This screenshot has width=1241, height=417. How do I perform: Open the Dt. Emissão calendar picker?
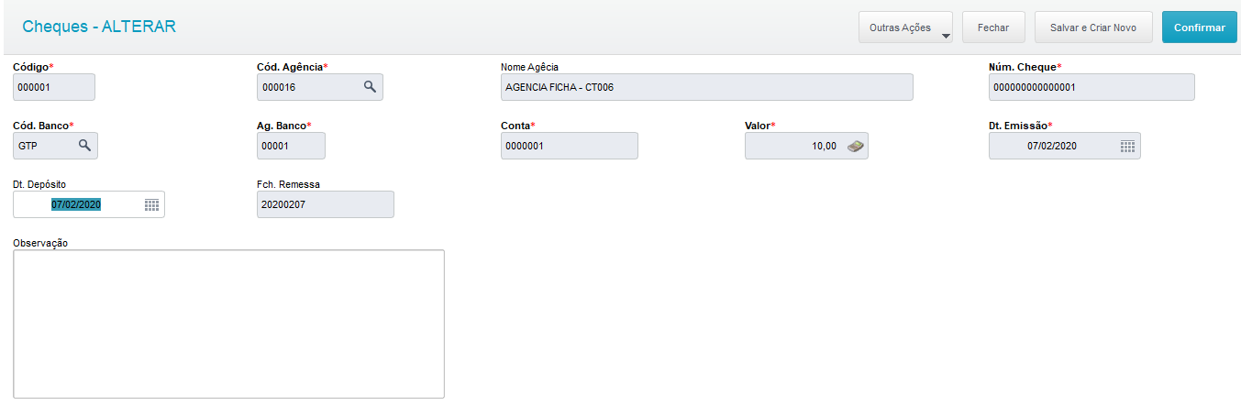tap(1128, 146)
